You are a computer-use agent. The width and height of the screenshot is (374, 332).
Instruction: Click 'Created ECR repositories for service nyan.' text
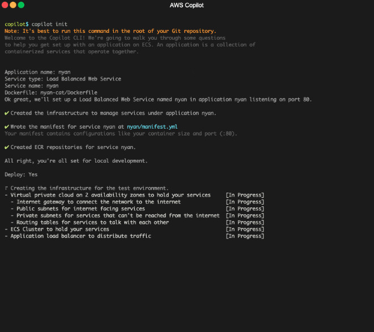(x=73, y=147)
